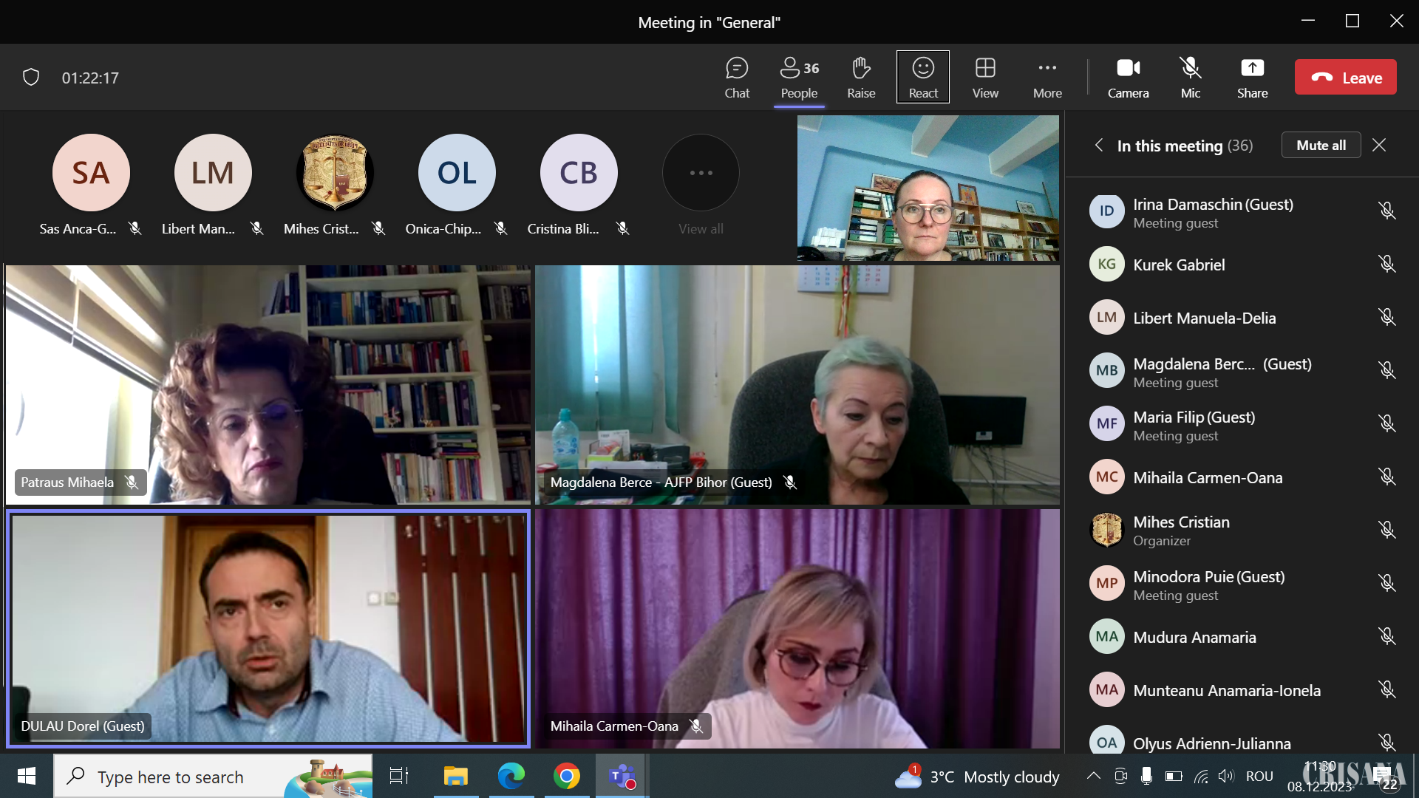Select Libert Manuela-Delia in the participant list
This screenshot has width=1419, height=798.
(x=1204, y=318)
